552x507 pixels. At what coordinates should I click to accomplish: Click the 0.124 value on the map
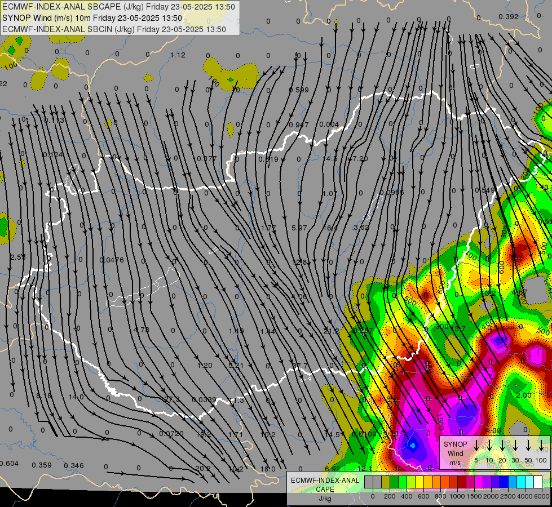(53, 155)
